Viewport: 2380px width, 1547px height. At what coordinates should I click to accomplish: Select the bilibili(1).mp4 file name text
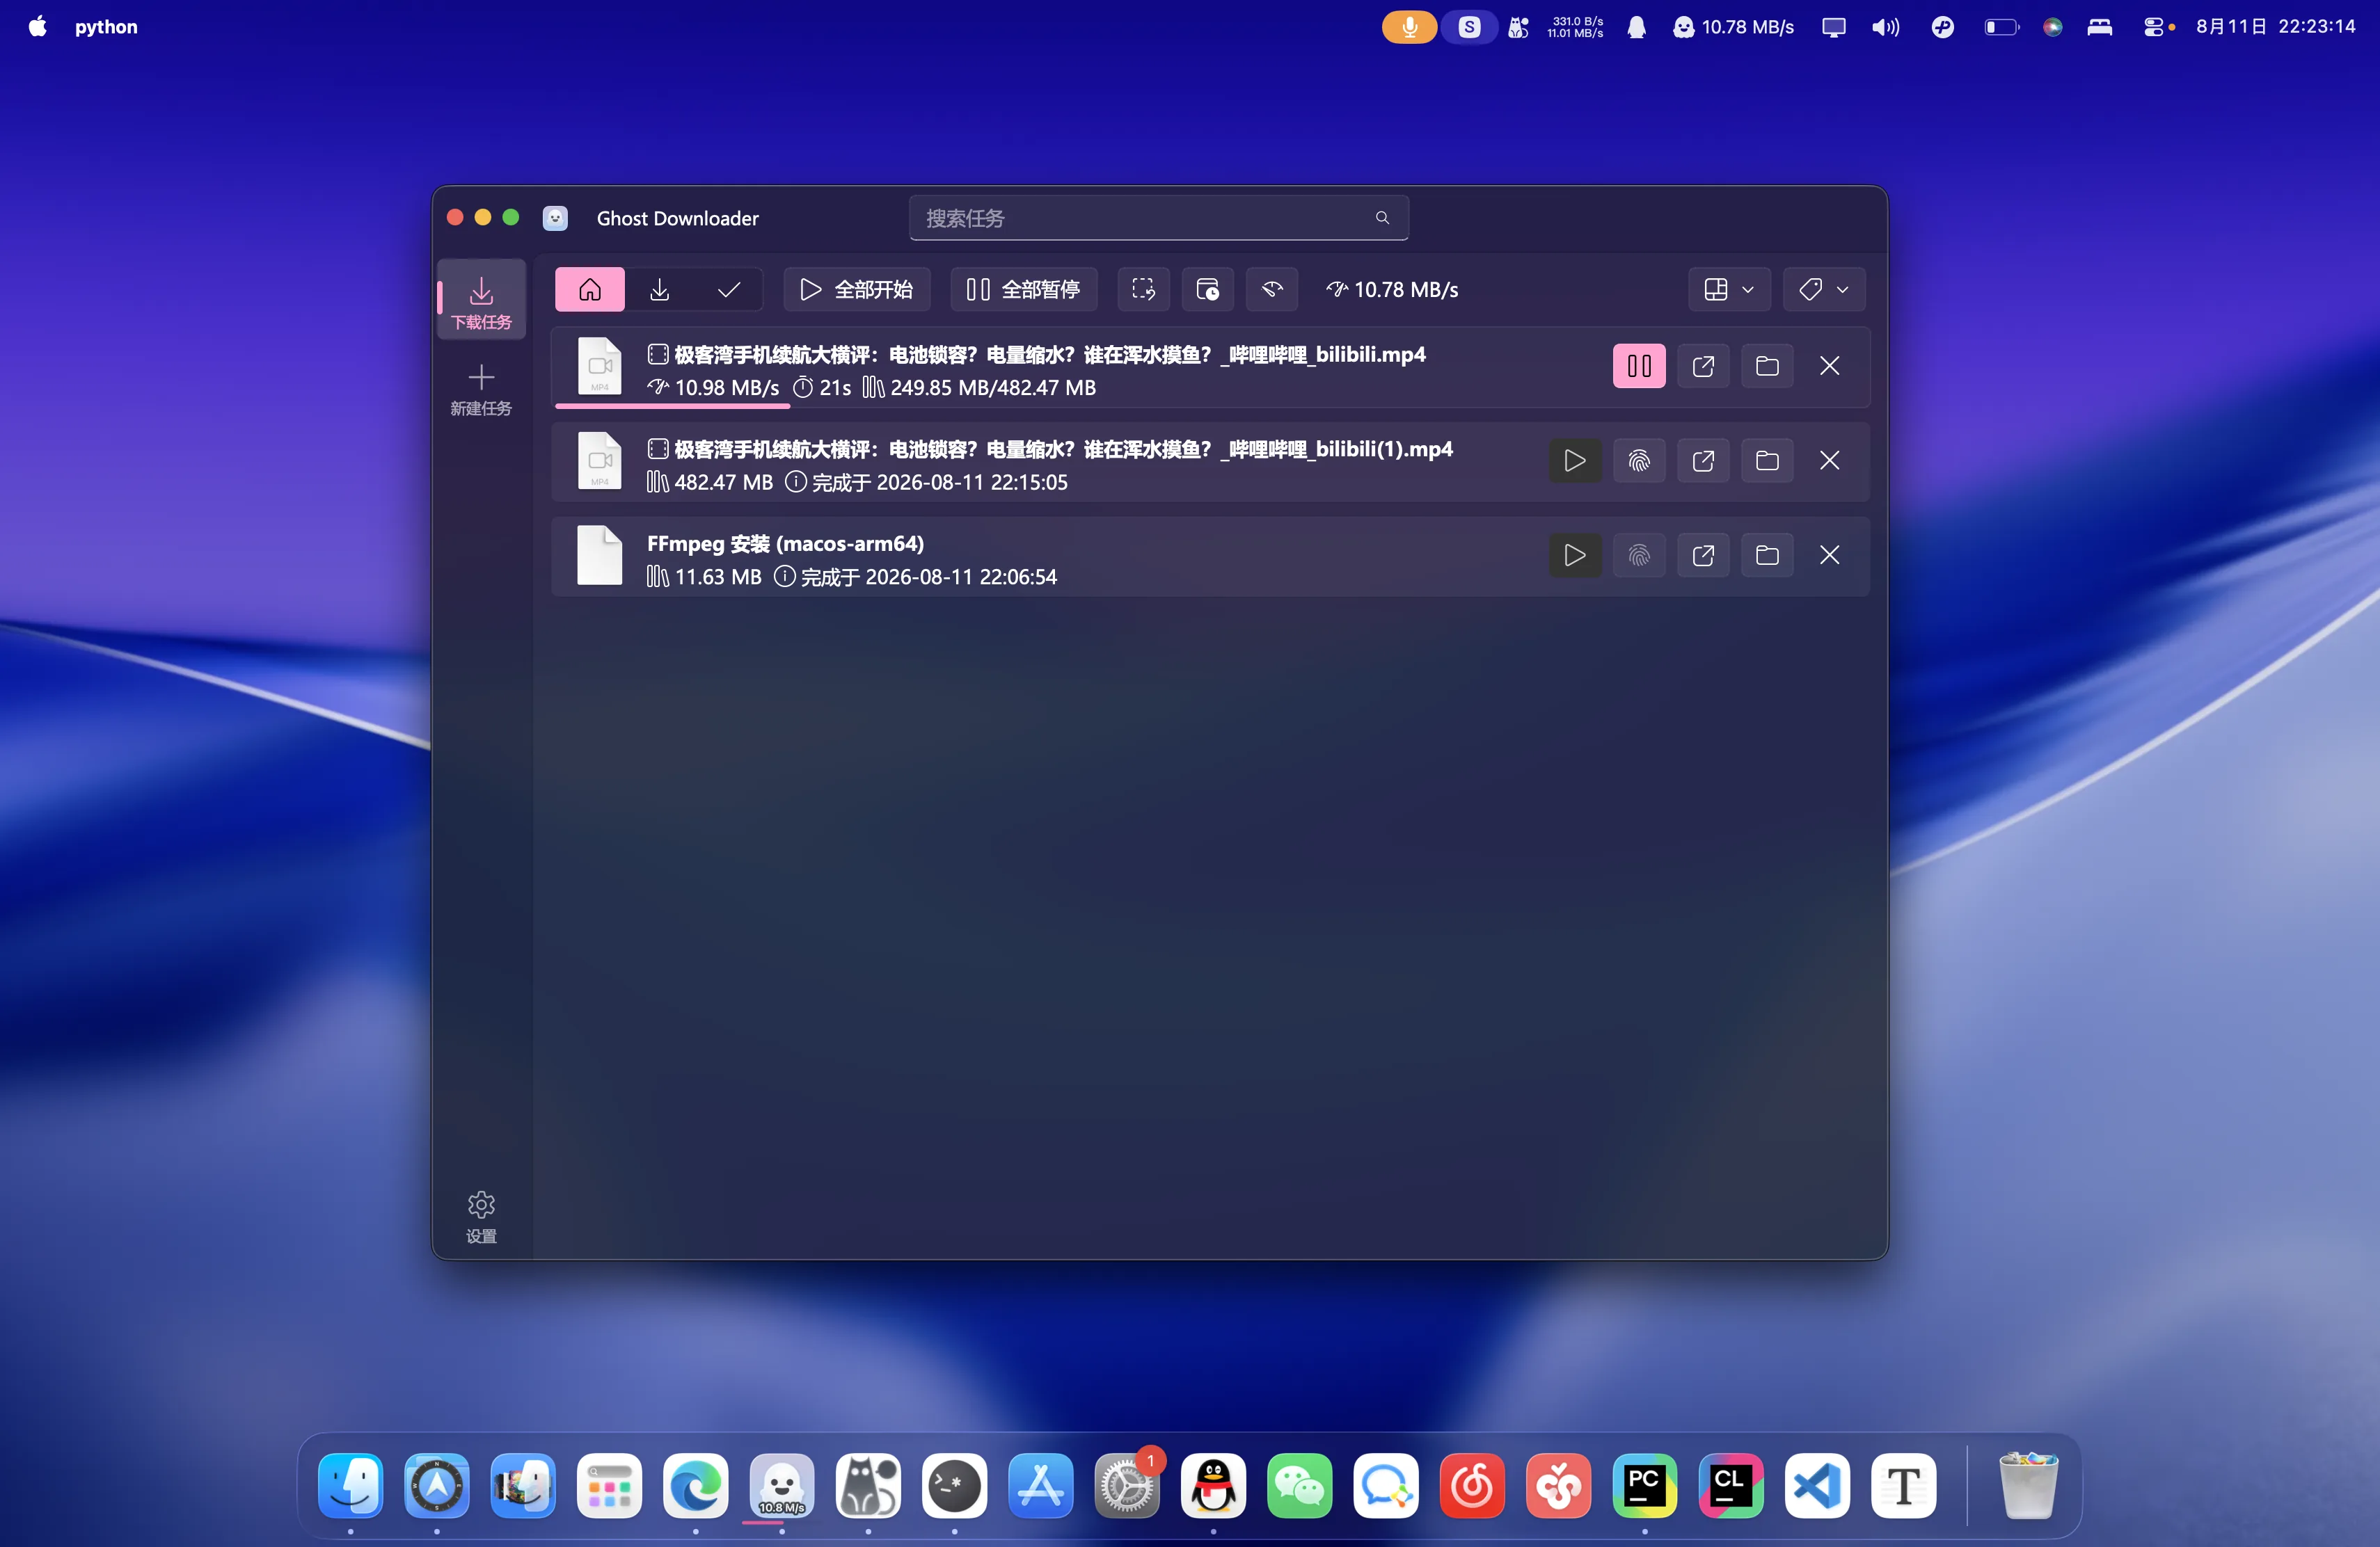click(1063, 449)
